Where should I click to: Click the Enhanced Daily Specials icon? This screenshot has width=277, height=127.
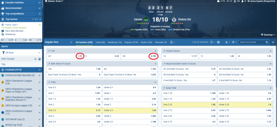click(3, 75)
